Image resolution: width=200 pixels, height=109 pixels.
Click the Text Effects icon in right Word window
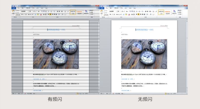(x=124, y=14)
